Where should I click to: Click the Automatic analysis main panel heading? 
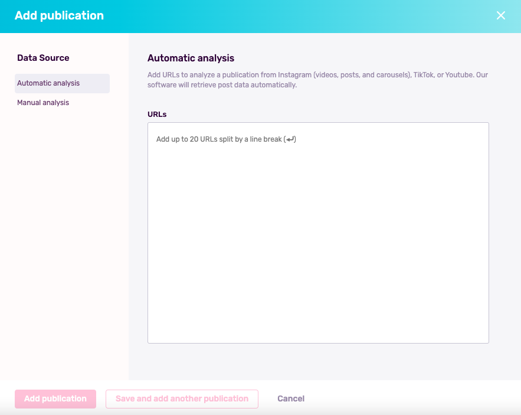[x=191, y=58]
